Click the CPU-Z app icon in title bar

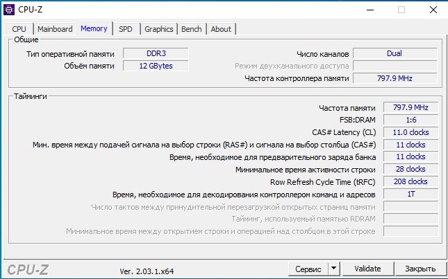pos(10,10)
